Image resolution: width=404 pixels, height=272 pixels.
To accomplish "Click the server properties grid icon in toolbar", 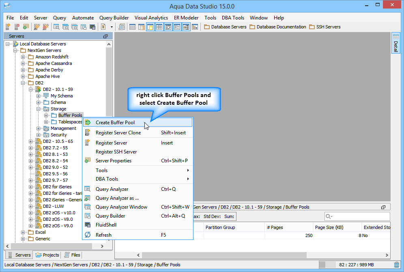I will pos(26,27).
